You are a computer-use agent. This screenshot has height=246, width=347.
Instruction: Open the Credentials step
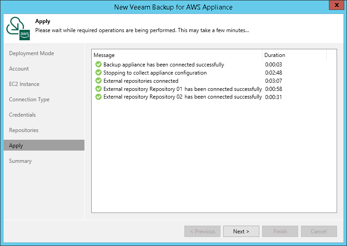23,115
